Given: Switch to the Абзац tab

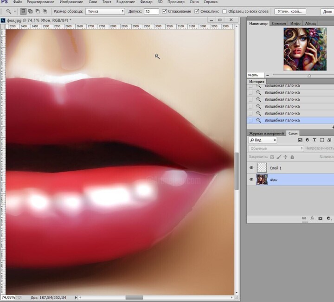Looking at the screenshot, I should pos(310,24).
